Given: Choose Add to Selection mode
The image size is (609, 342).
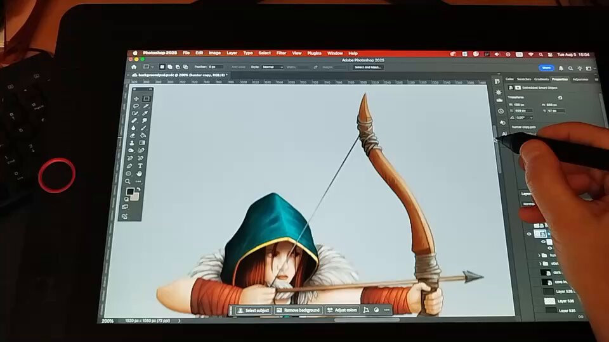Looking at the screenshot, I should click(x=170, y=67).
